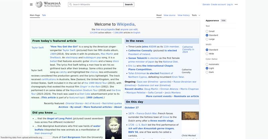
Task: Select Large text size option
Action: click(207, 39)
